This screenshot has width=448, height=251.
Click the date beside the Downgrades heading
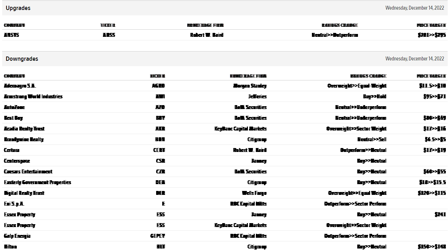415,59
